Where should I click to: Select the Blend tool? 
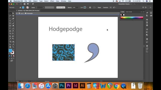coord(13,39)
